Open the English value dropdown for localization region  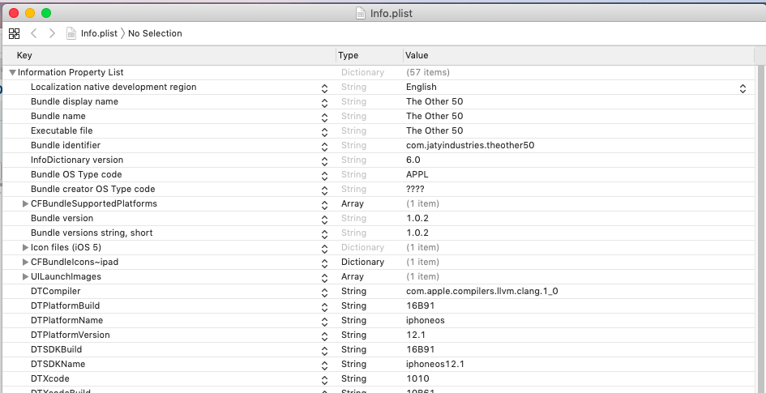tap(742, 88)
